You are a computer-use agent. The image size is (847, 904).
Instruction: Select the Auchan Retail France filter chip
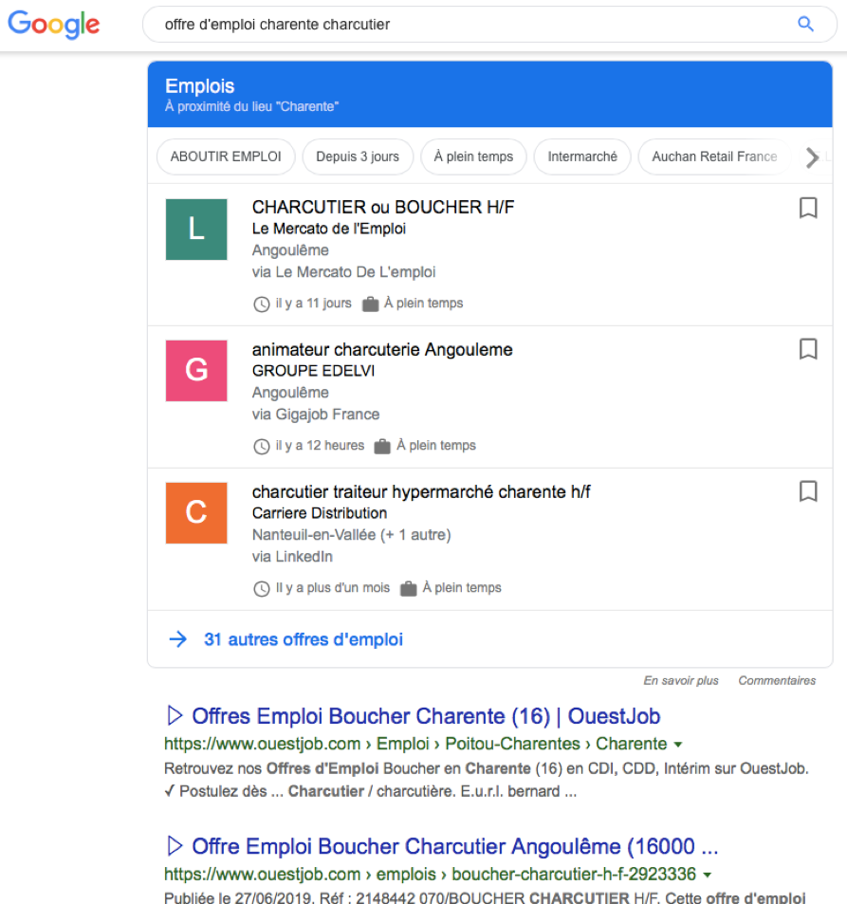click(x=714, y=157)
